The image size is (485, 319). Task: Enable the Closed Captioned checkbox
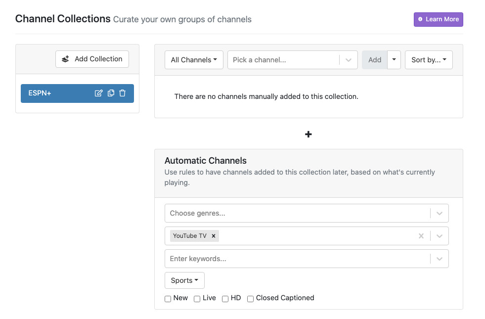pos(251,299)
